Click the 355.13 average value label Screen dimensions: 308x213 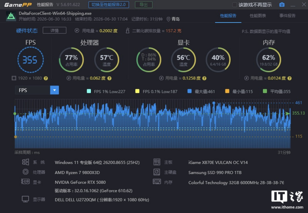click(x=298, y=113)
